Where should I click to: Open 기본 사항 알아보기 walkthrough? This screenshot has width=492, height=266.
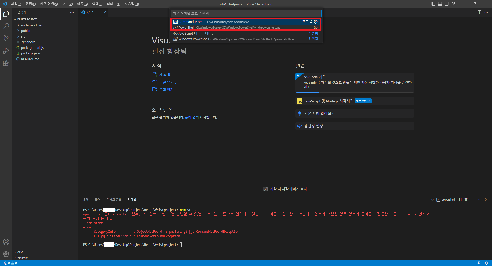355,113
